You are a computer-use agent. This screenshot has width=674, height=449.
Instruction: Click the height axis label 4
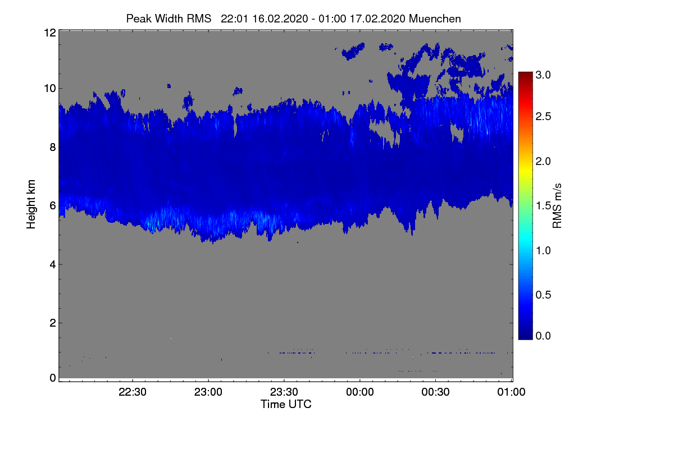(x=53, y=264)
